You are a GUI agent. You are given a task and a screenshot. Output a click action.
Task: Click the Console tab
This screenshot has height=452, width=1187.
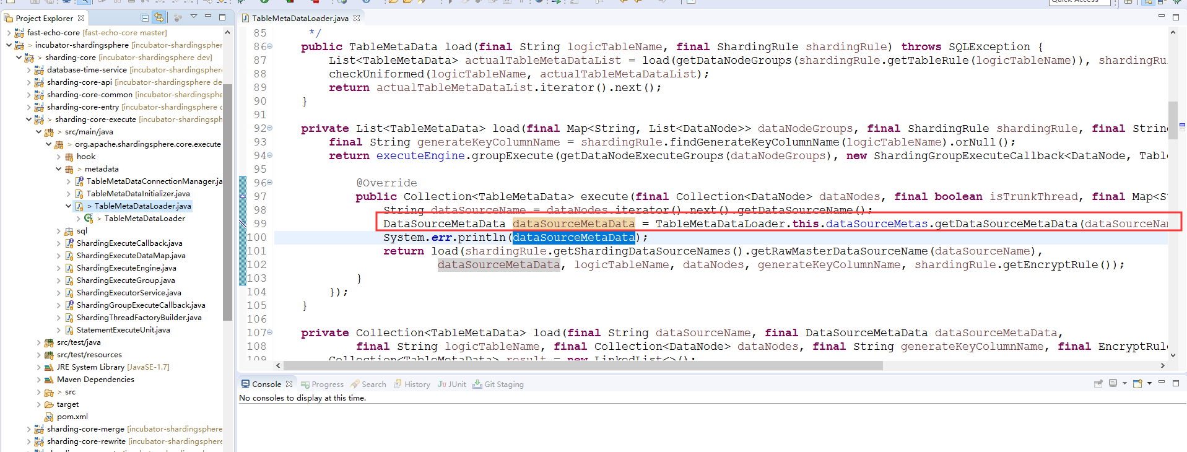(267, 384)
